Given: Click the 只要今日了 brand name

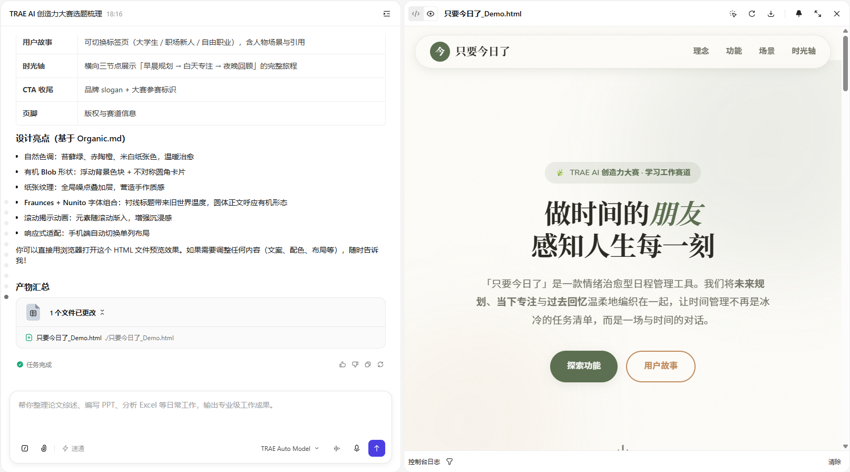Looking at the screenshot, I should [483, 51].
